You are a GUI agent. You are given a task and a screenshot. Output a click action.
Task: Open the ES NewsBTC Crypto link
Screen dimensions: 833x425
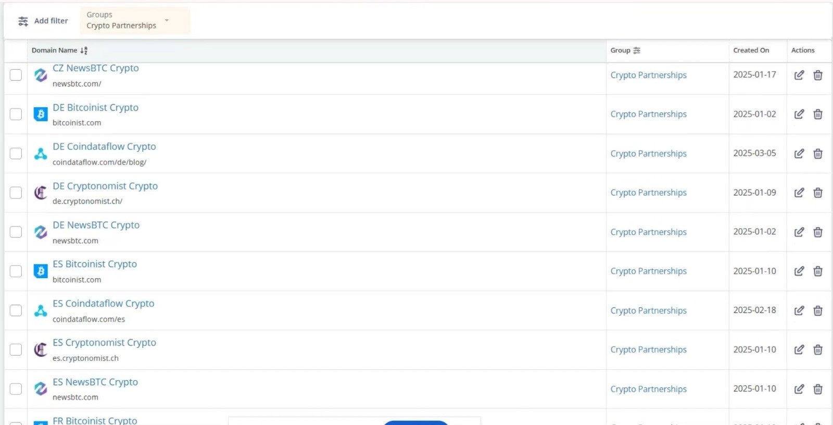[x=95, y=382]
